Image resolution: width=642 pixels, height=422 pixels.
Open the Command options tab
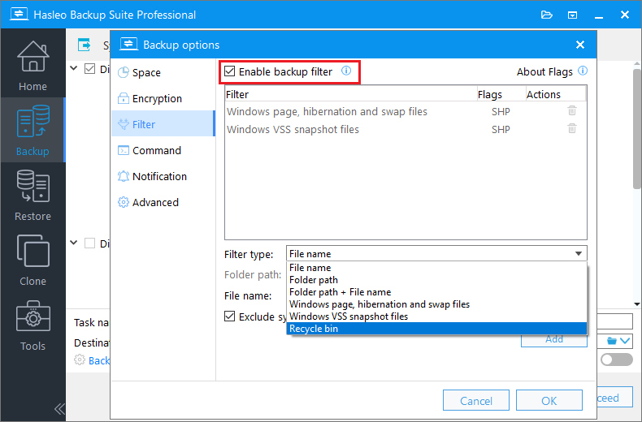tap(163, 150)
